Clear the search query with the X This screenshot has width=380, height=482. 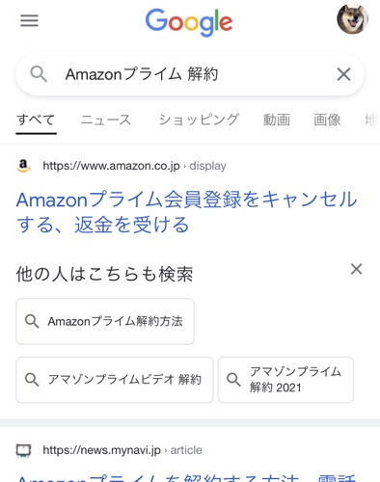[x=343, y=74]
